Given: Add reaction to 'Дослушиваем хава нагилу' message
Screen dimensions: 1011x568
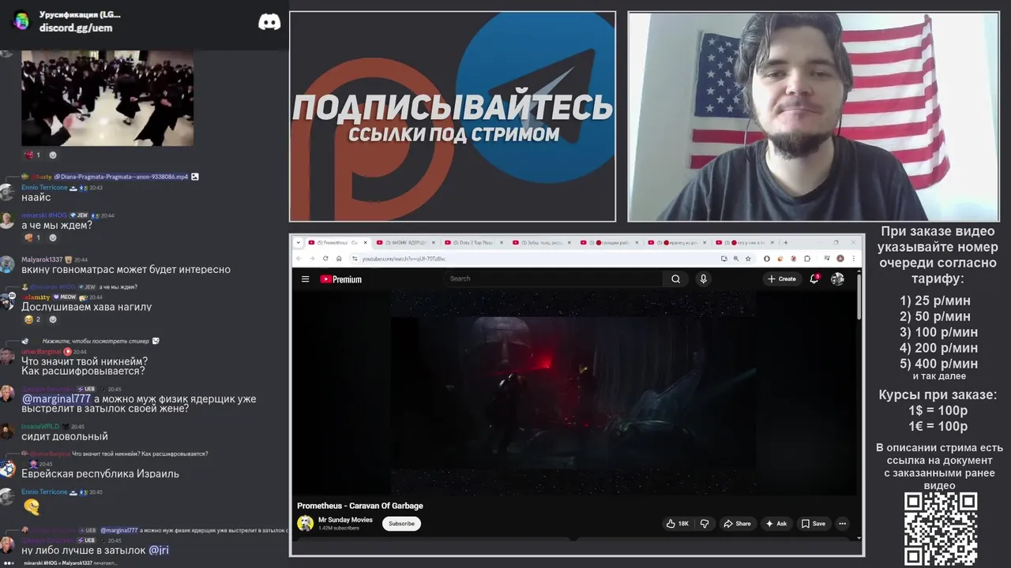Looking at the screenshot, I should 53,319.
